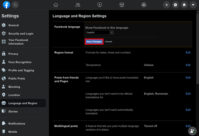Open the Friends icon in top bar

[78, 5]
